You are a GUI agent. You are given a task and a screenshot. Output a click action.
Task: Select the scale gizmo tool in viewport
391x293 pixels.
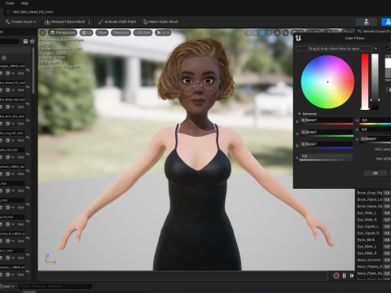269,33
